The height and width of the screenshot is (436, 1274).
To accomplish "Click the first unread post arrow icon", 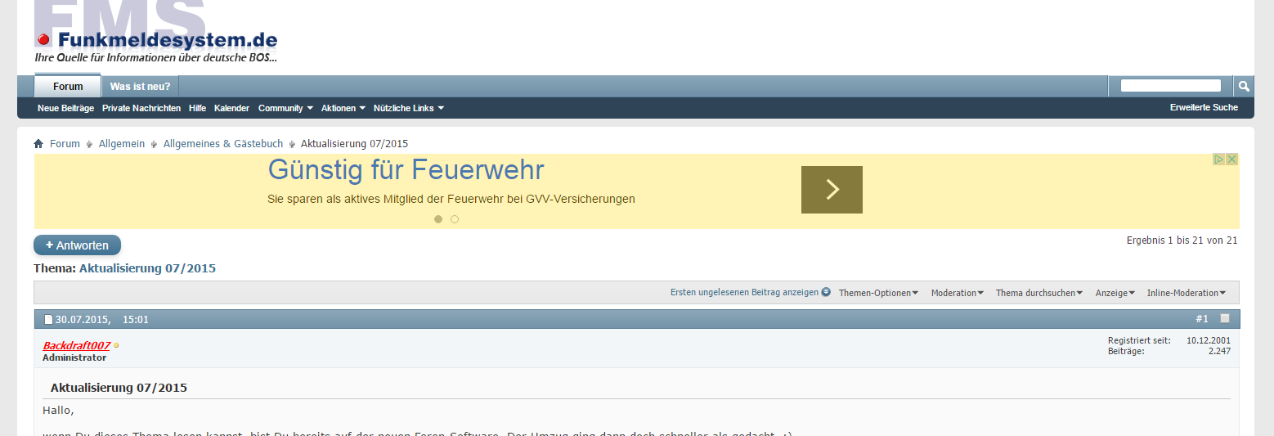I will coord(826,292).
